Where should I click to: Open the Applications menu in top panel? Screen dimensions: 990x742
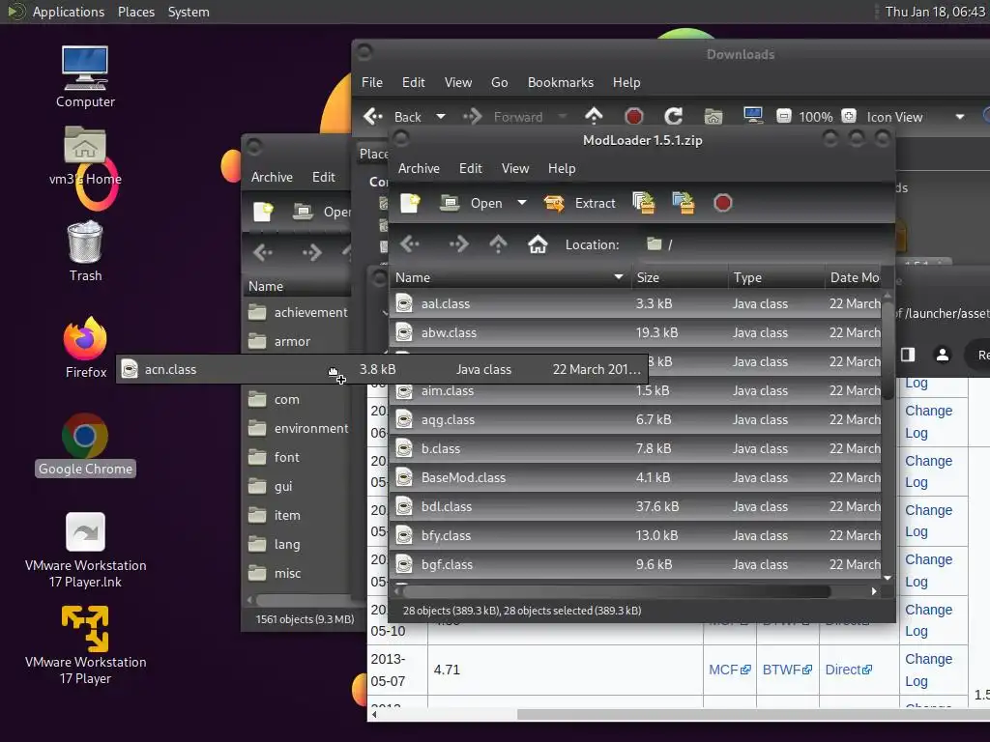tap(69, 12)
